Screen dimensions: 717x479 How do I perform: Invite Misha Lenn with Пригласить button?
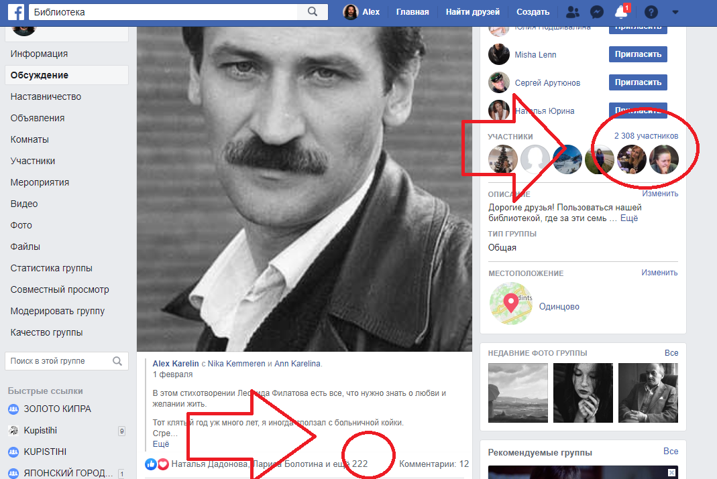point(637,54)
